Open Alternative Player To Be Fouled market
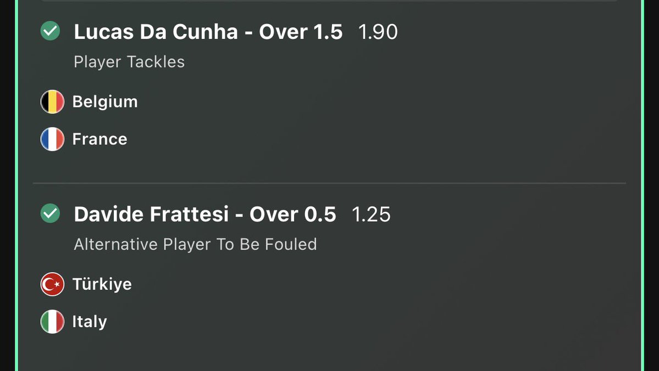 (195, 244)
